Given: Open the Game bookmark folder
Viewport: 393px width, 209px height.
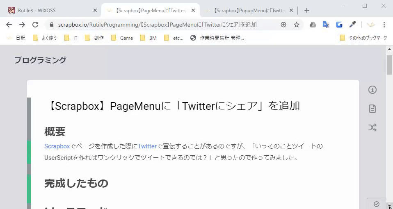Looking at the screenshot, I should [122, 38].
